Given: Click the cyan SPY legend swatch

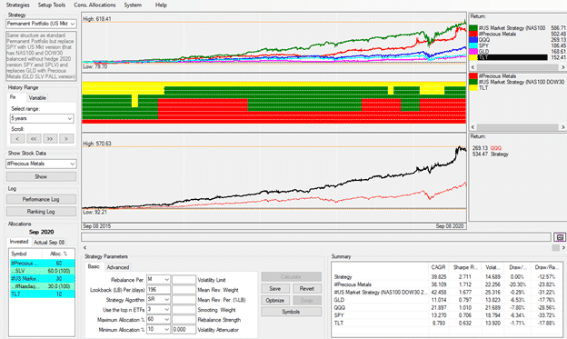Looking at the screenshot, I should pyautogui.click(x=473, y=45).
